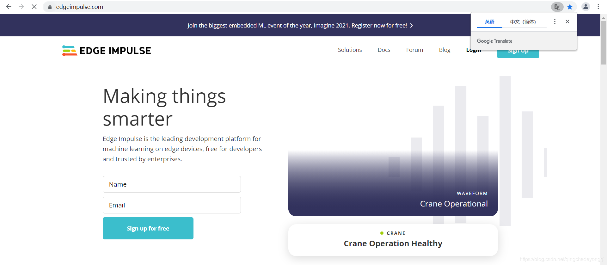Screen dimensions: 607x265
Task: Click the address bar URL edgeimpulse.com
Action: pos(79,7)
